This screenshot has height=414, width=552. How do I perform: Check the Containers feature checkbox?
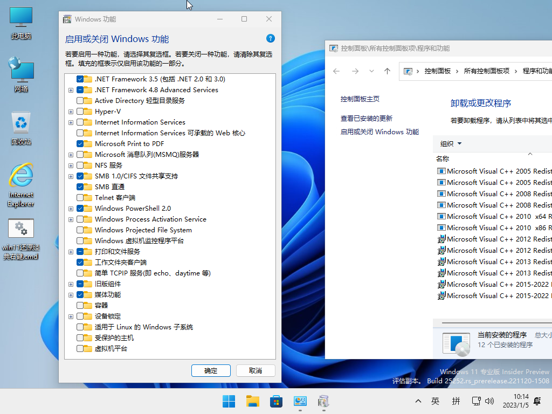[x=80, y=306]
